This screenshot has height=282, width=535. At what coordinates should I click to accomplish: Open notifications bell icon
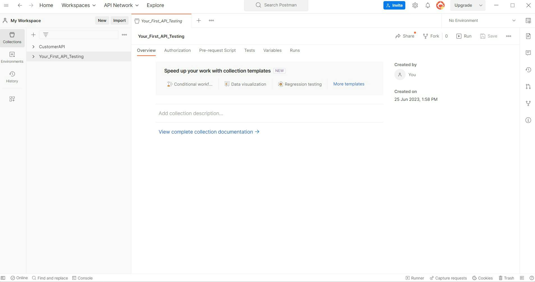click(428, 5)
